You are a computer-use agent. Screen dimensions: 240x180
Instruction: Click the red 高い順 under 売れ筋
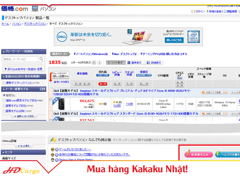point(103,84)
